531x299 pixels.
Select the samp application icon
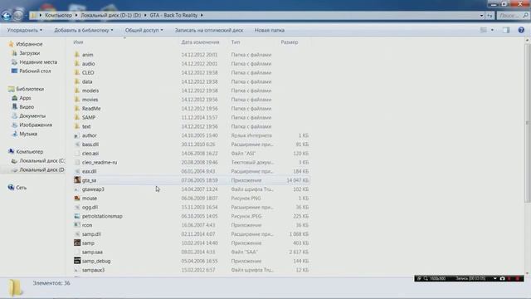(77, 243)
